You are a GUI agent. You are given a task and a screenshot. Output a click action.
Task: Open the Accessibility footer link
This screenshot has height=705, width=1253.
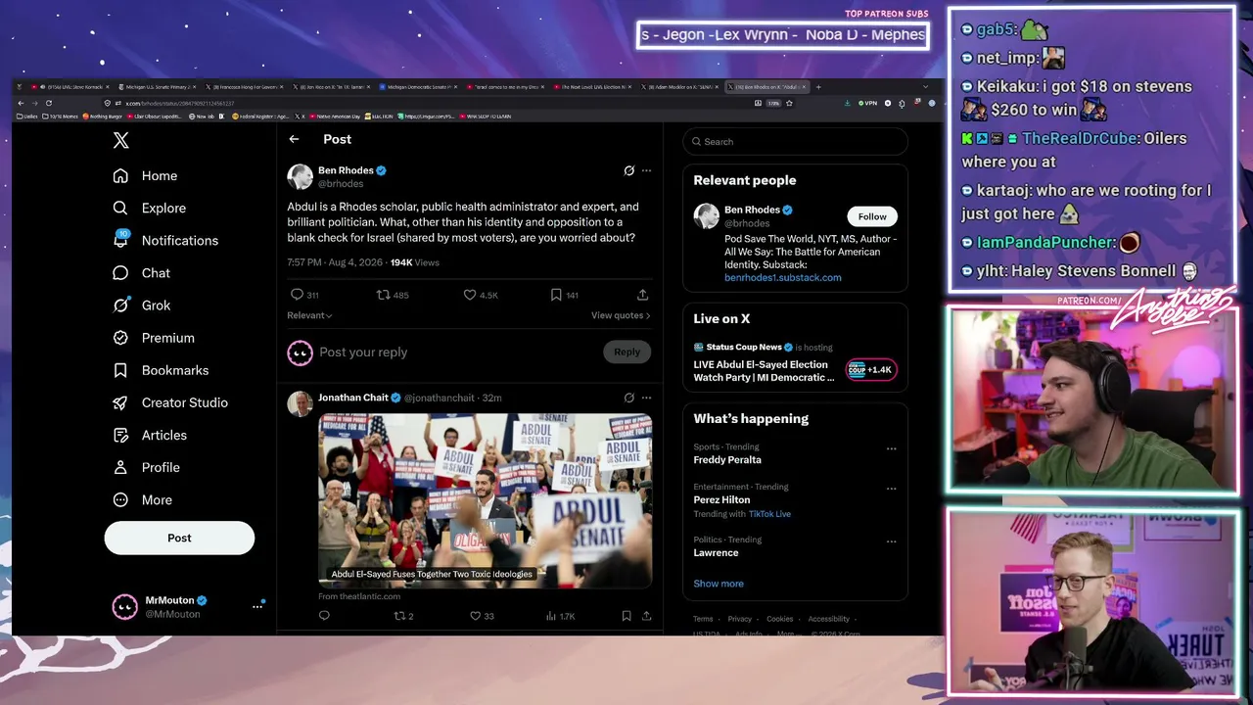point(828,619)
